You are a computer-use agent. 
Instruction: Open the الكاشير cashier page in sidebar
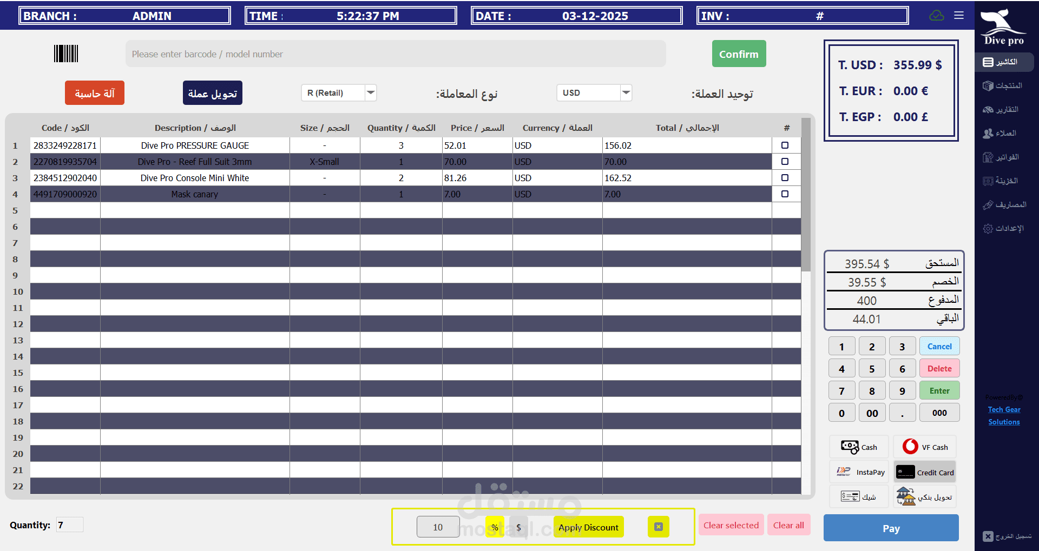[x=1004, y=62]
